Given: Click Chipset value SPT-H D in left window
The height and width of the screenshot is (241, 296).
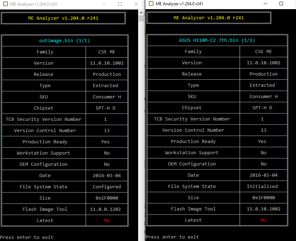Looking at the screenshot, I should [x=105, y=108].
